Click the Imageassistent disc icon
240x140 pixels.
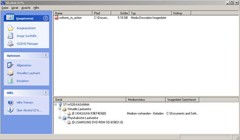click(x=10, y=28)
